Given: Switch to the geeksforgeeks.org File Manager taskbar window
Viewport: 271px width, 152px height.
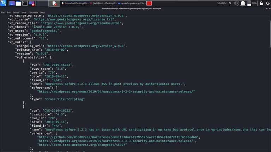Looking at the screenshot, I should pyautogui.click(x=132, y=3).
